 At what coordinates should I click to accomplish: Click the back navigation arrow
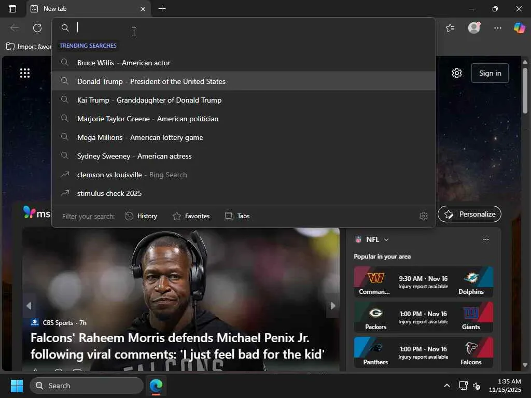15,28
